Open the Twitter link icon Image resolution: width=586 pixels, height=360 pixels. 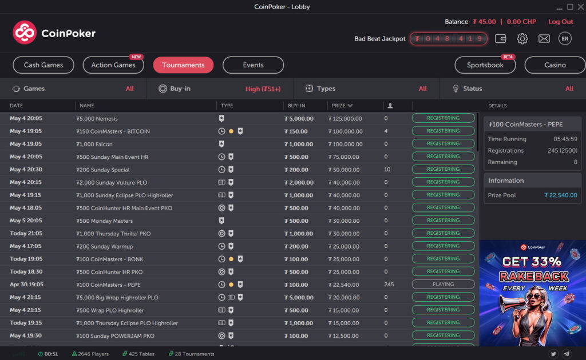[553, 354]
